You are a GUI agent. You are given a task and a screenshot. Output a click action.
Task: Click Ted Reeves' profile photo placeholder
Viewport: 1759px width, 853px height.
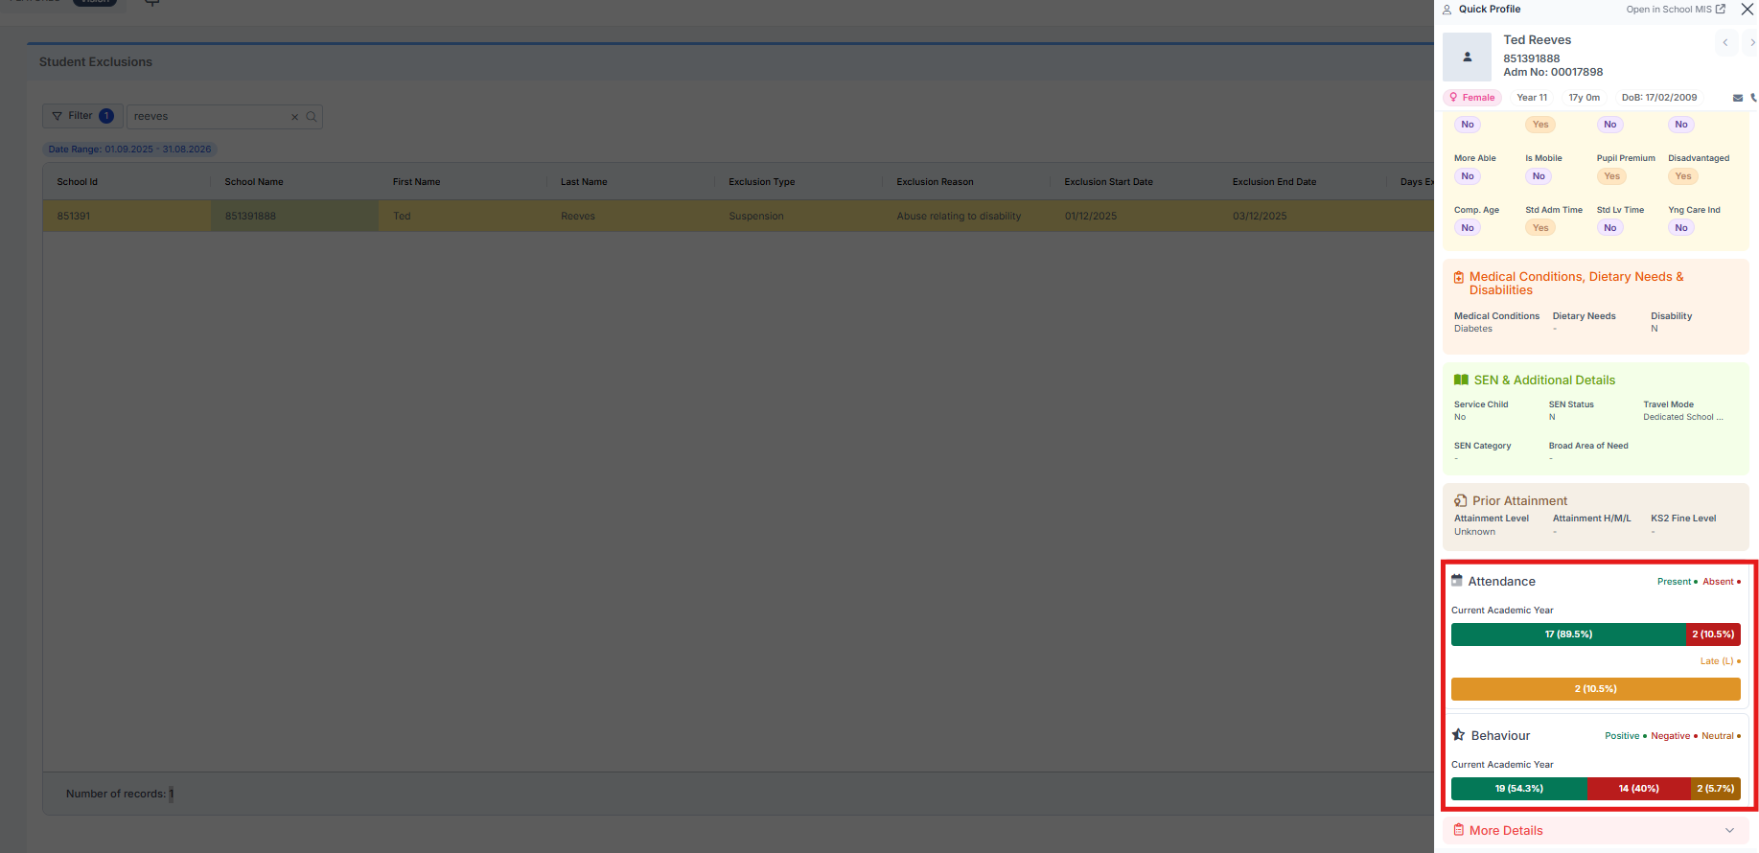pos(1467,57)
